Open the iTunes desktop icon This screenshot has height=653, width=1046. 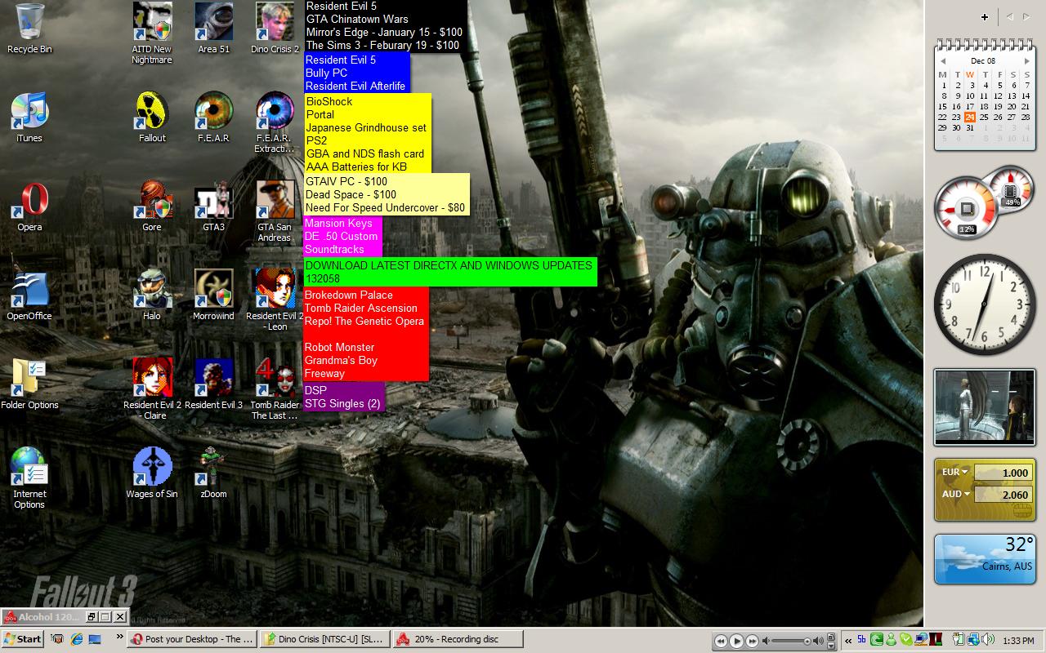click(x=29, y=113)
